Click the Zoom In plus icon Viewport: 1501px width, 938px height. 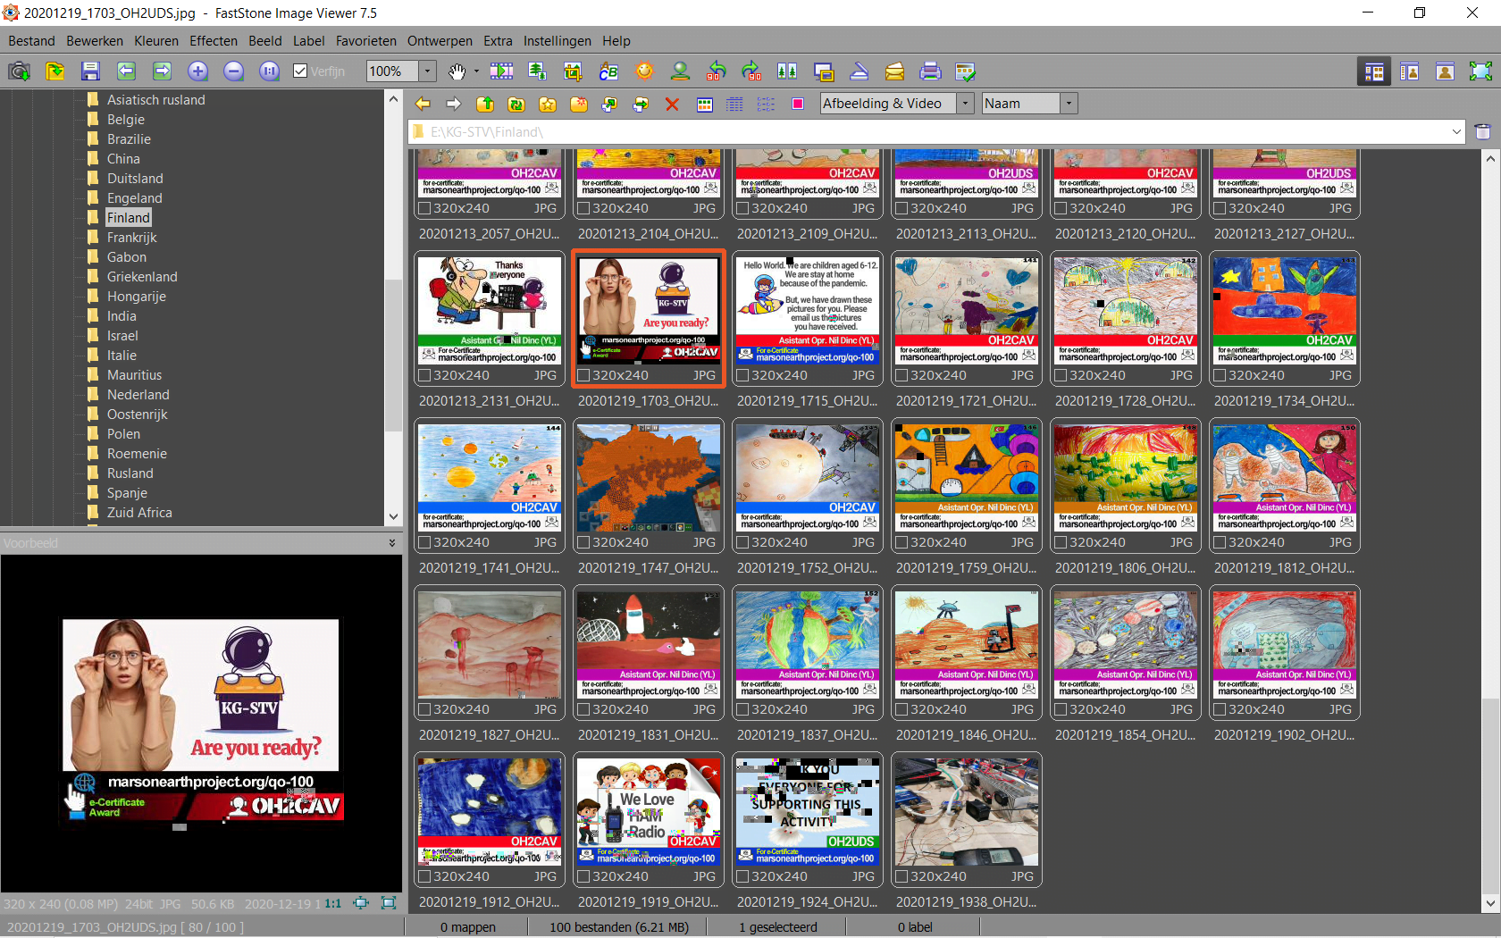(x=197, y=71)
